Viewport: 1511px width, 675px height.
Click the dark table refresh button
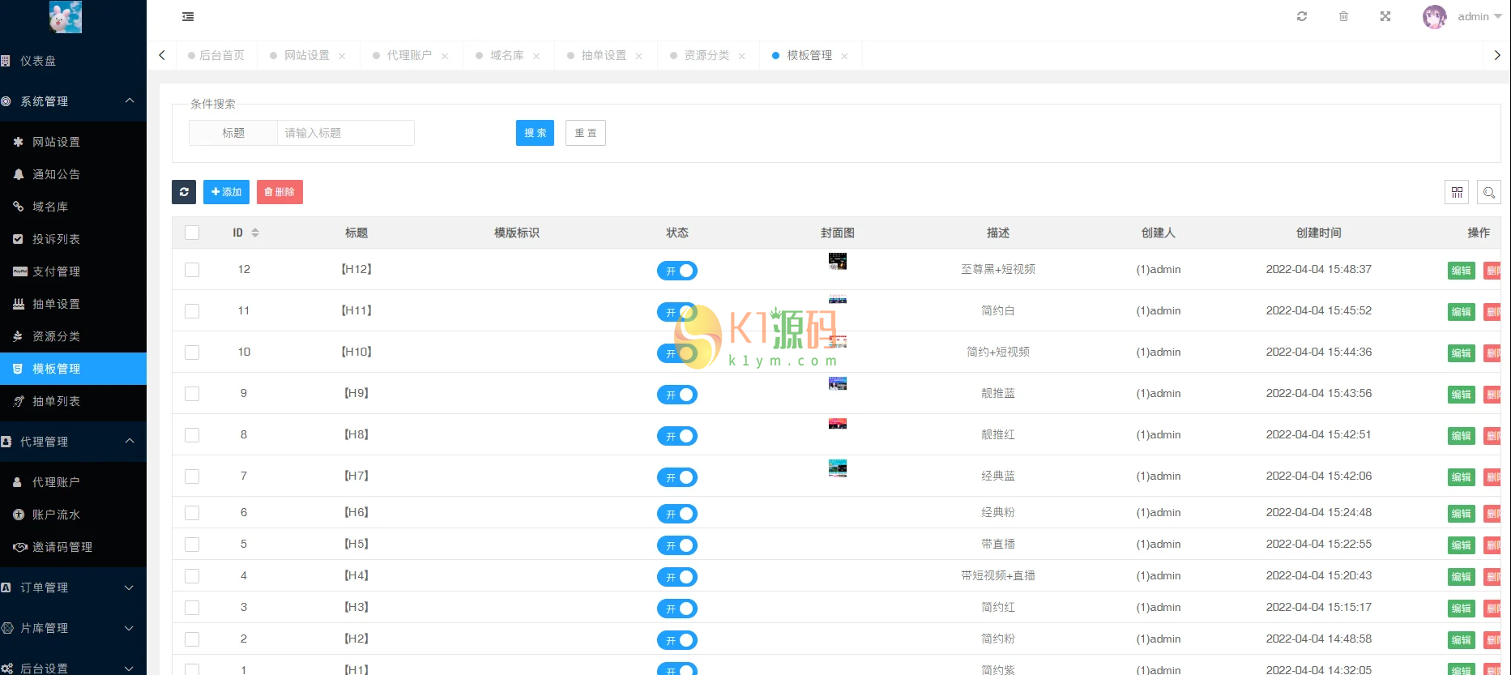pyautogui.click(x=184, y=192)
